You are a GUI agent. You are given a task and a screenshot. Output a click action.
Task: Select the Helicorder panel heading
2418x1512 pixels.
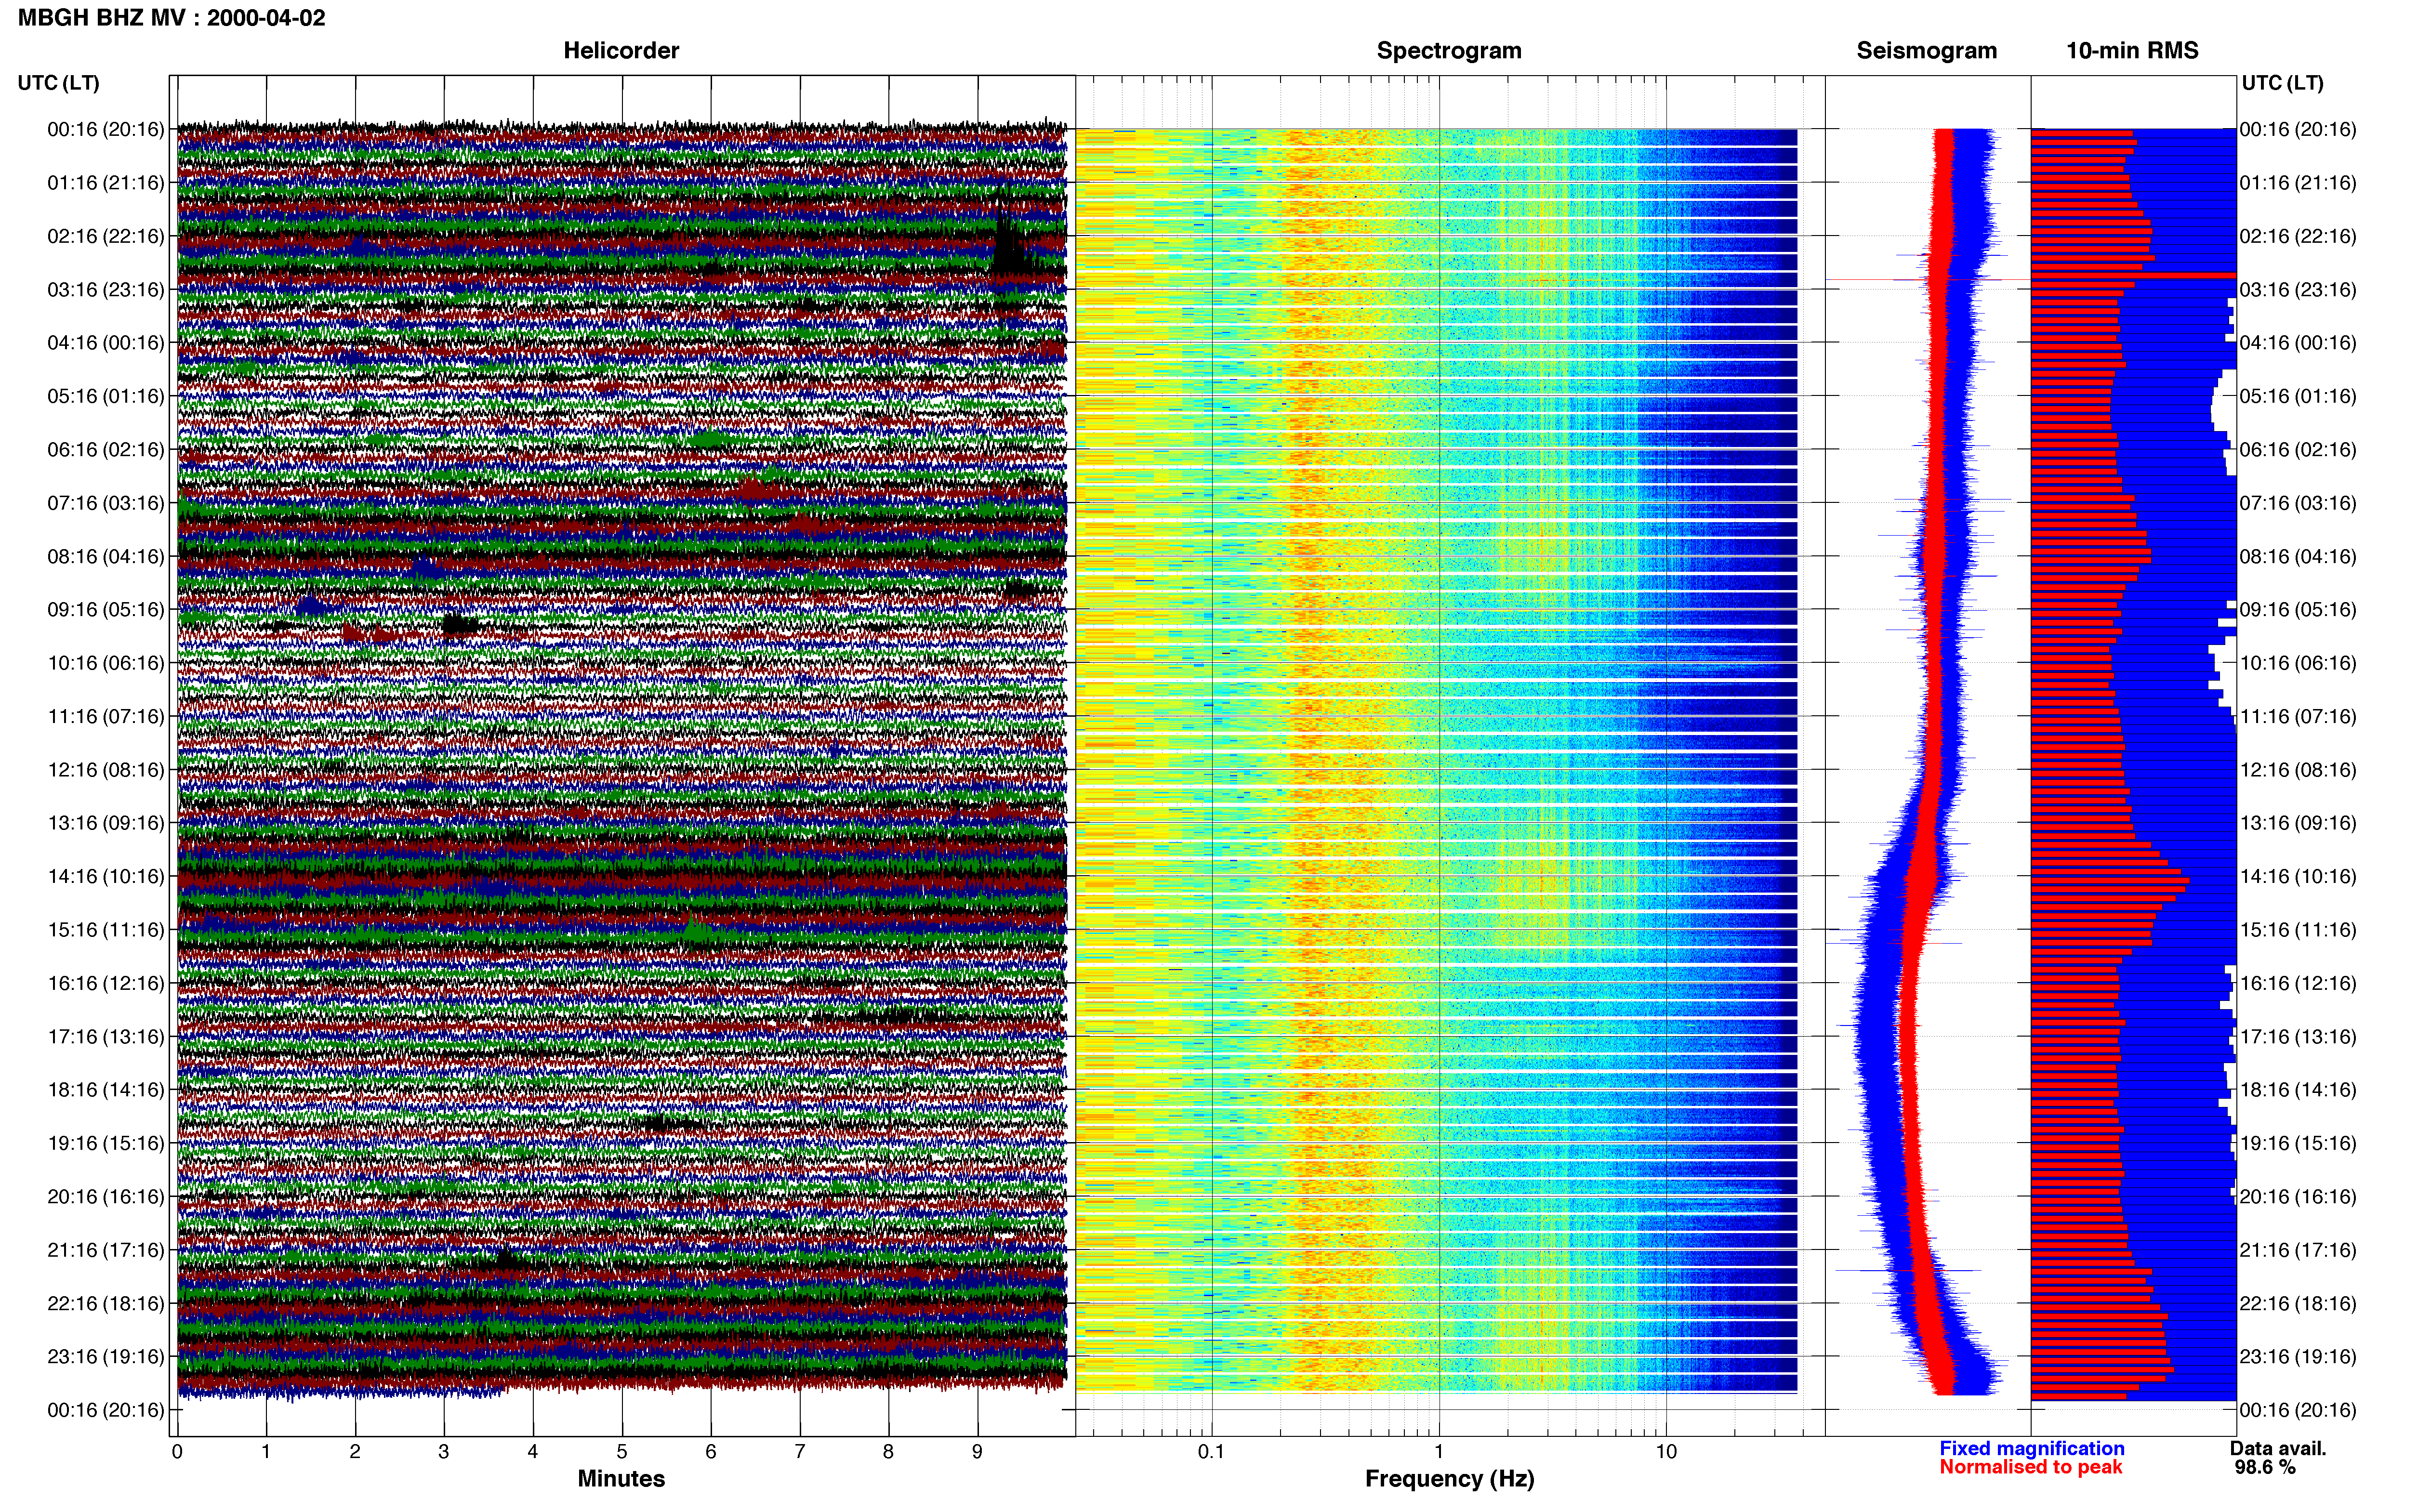pyautogui.click(x=621, y=51)
